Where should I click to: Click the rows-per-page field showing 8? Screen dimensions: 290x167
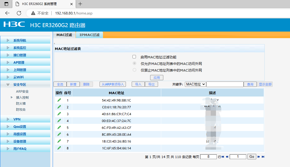coord(208,157)
